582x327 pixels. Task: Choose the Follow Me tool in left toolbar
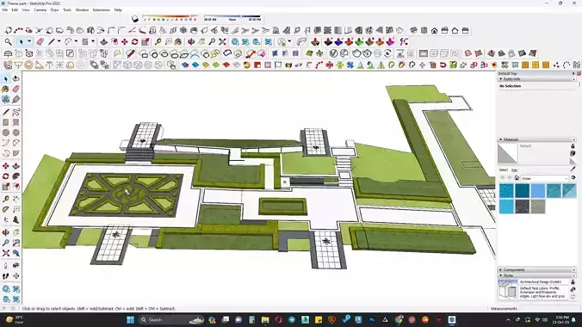[15, 176]
